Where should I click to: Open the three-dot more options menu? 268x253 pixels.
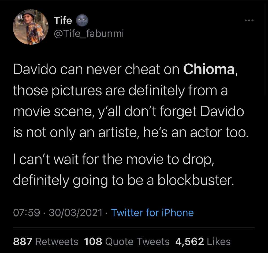(249, 21)
